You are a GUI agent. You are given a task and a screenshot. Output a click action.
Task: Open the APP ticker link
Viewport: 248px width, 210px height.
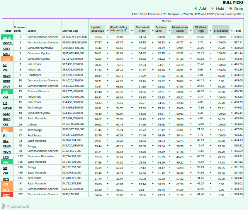coord(6,130)
